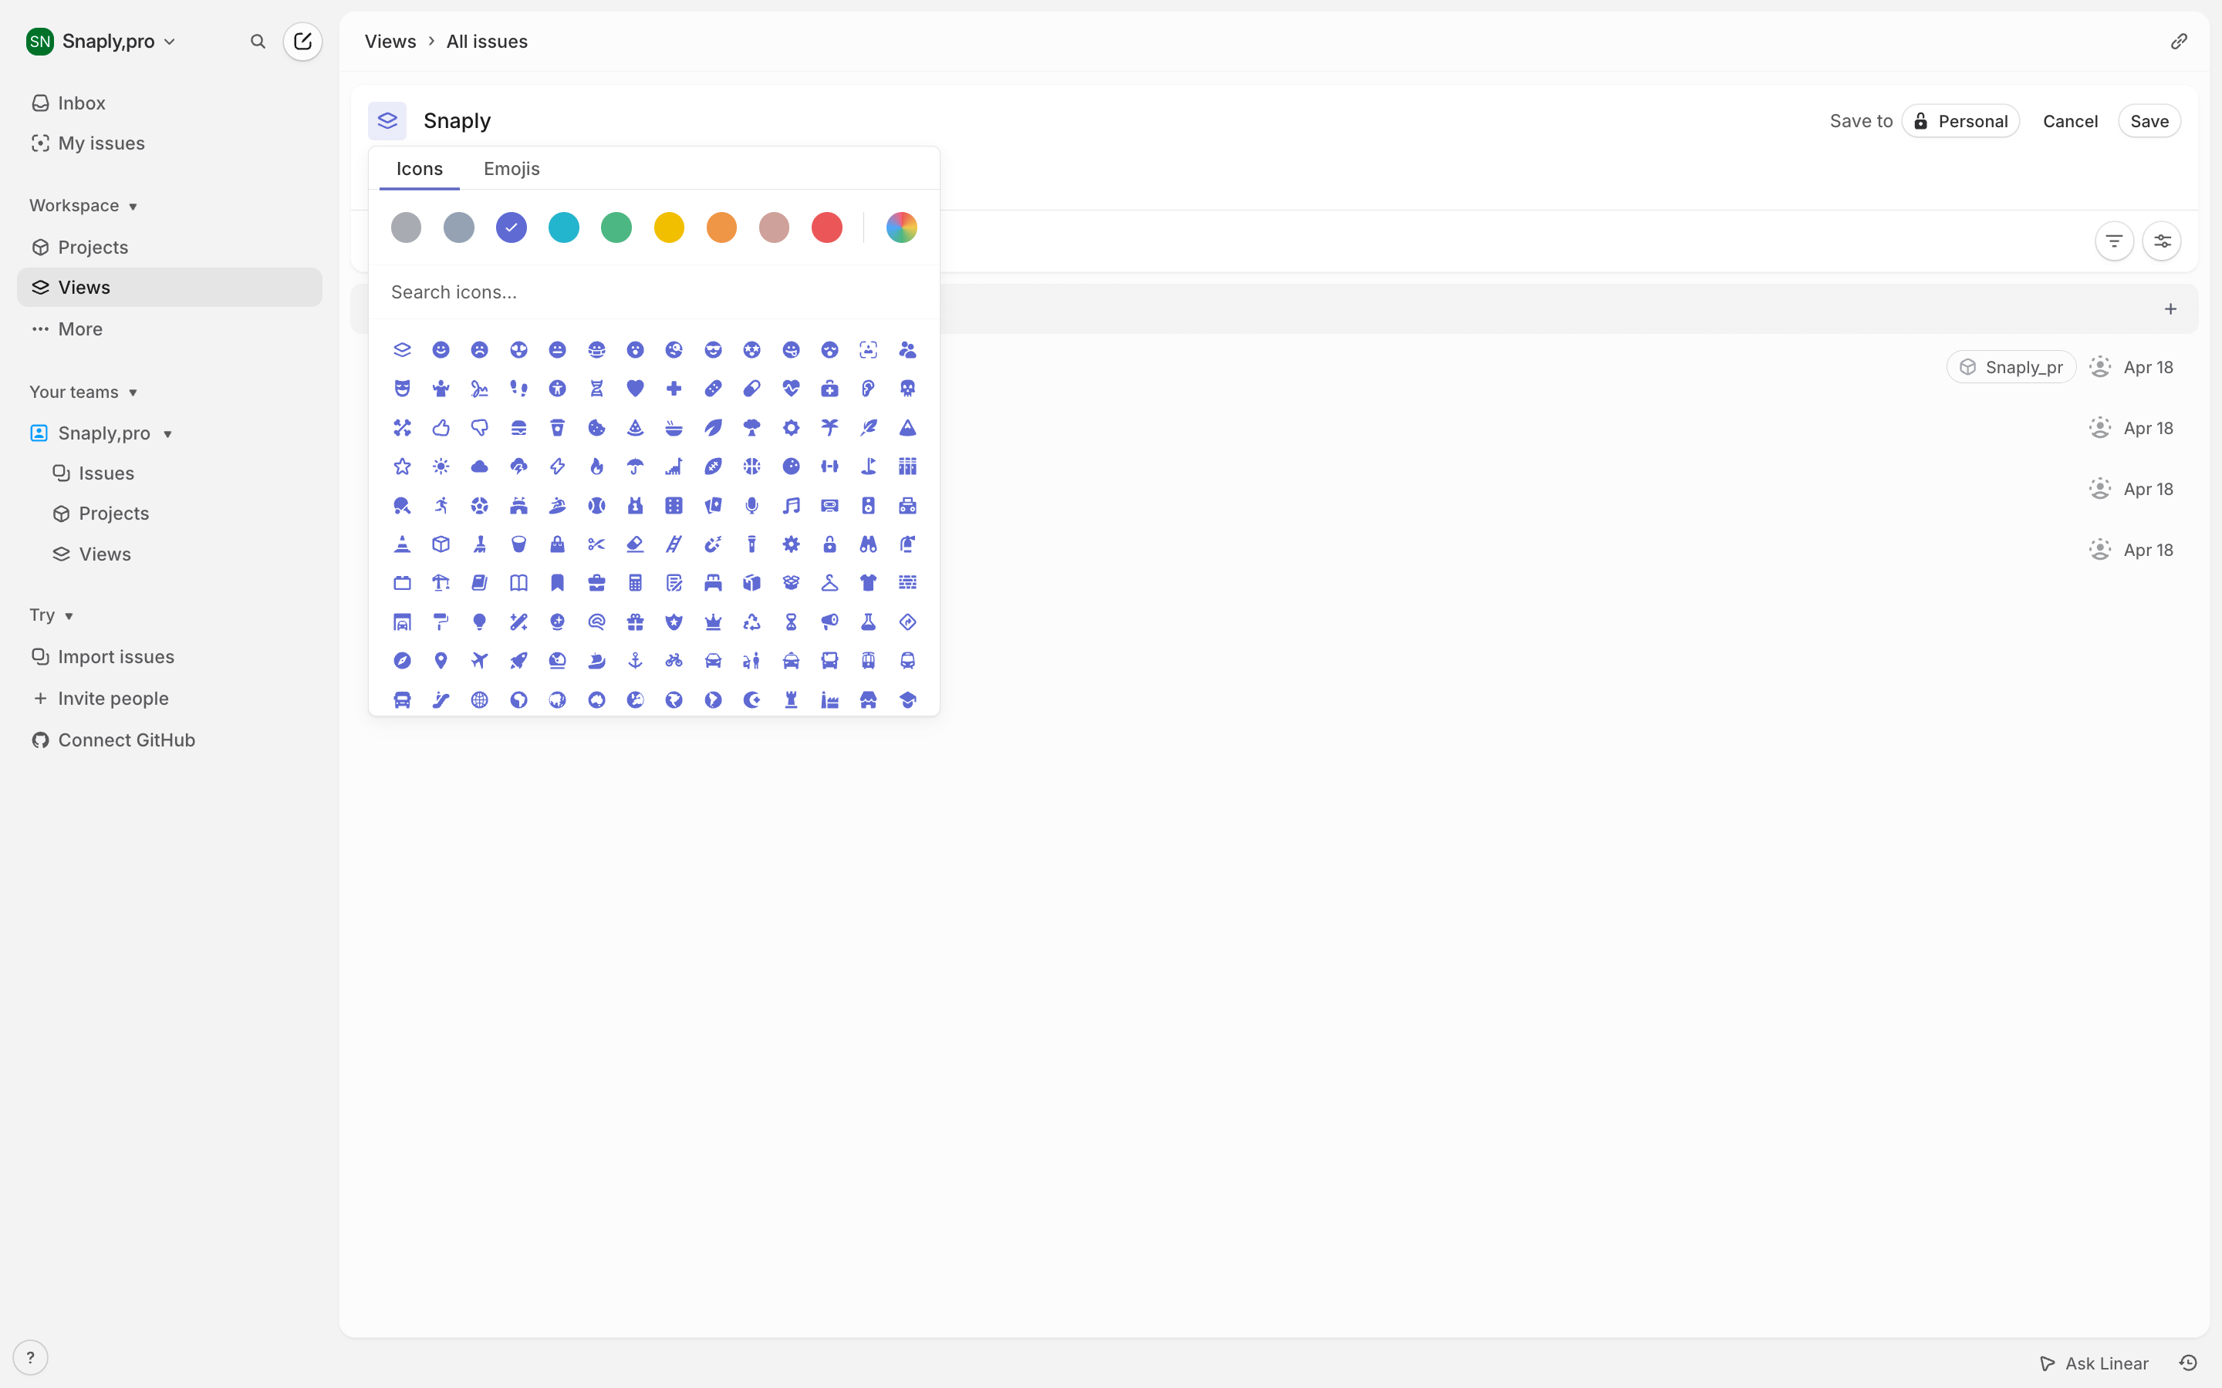Pick the flame icon

coord(597,467)
